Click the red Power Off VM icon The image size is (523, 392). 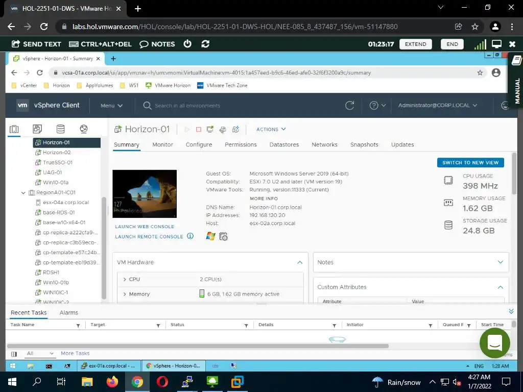point(199,129)
